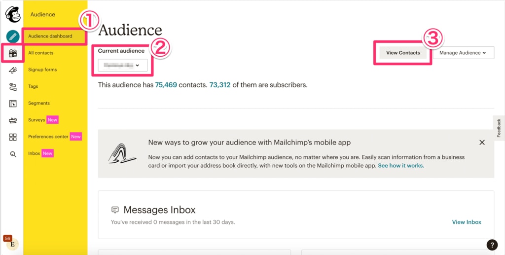Image resolution: width=505 pixels, height=255 pixels.
Task: Open the help question mark icon
Action: (x=492, y=245)
